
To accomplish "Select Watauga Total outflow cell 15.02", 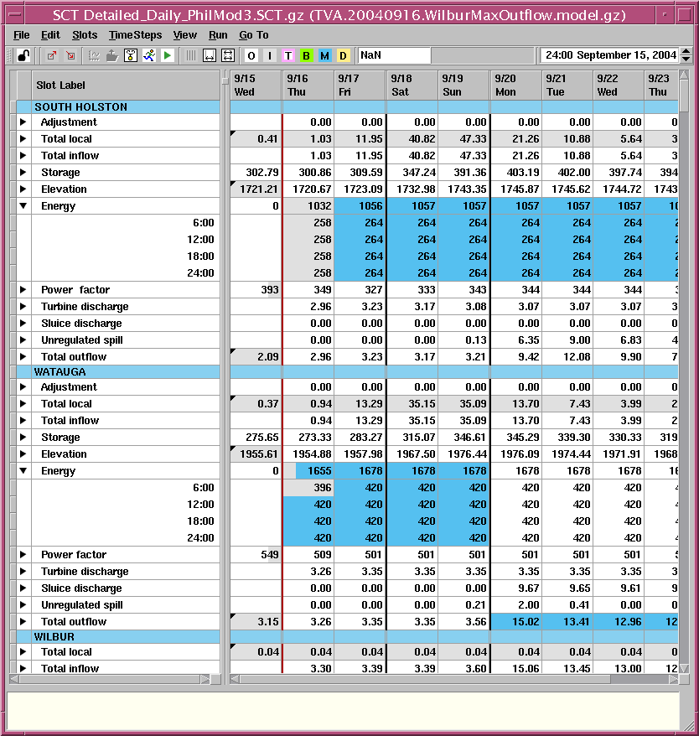I will [x=516, y=621].
